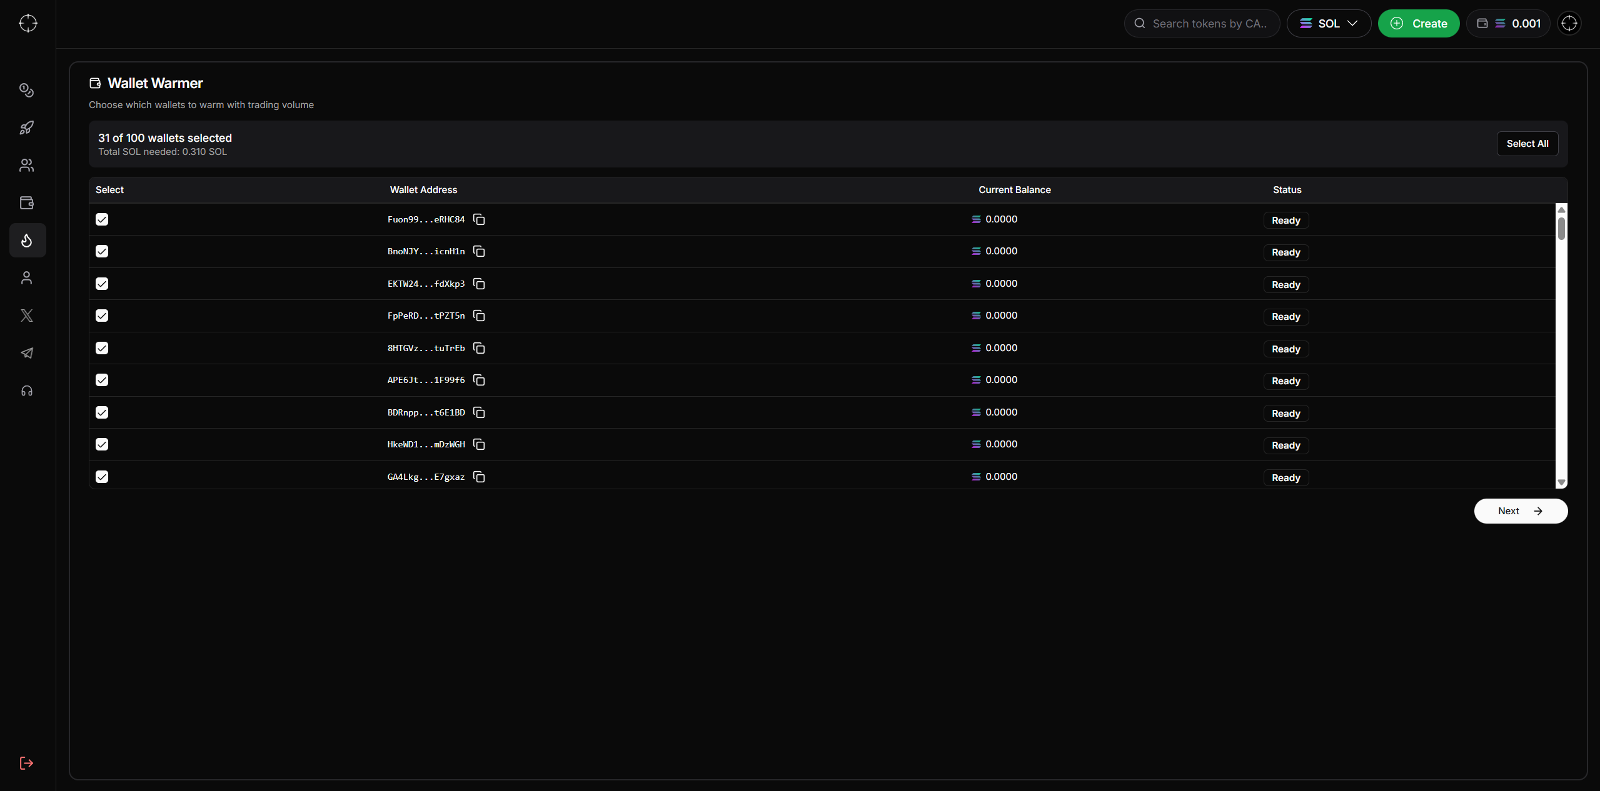This screenshot has width=1600, height=791.
Task: Click the X (Twitter) sidebar icon
Action: tap(27, 316)
